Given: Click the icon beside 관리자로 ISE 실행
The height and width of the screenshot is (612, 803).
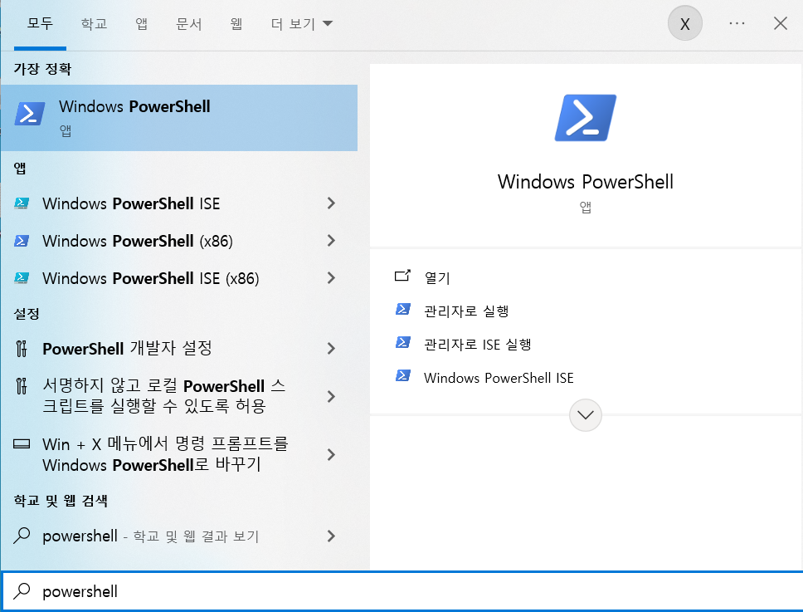Looking at the screenshot, I should (x=403, y=342).
